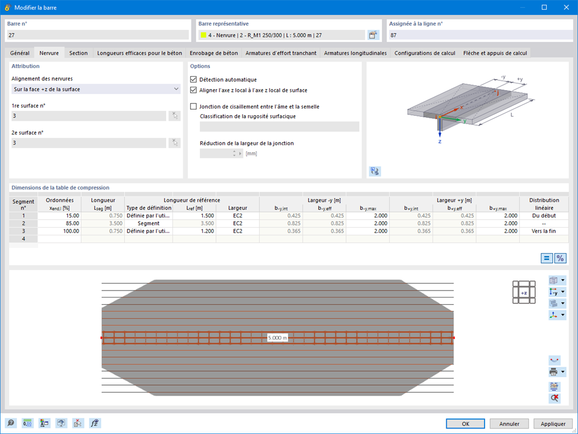Open Alignement des nervures dropdown
Screen dimensions: 578x434
(x=96, y=89)
